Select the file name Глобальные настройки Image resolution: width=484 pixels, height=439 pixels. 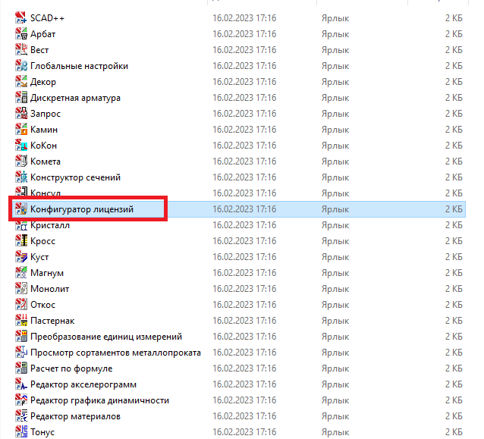(79, 66)
